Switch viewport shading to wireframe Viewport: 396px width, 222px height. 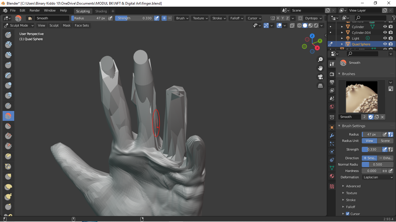pyautogui.click(x=299, y=25)
